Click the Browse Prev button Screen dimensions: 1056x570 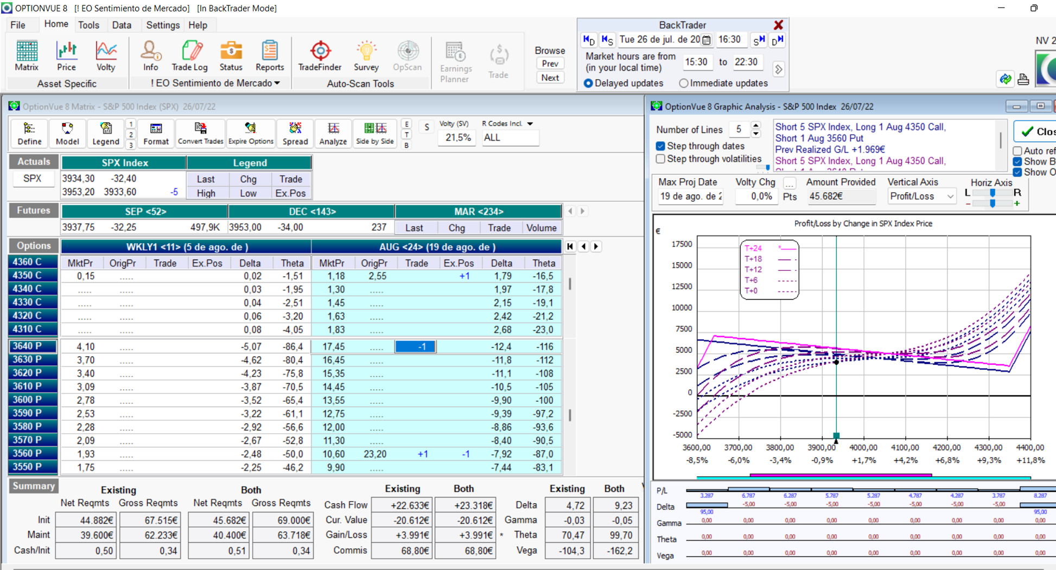(x=550, y=64)
